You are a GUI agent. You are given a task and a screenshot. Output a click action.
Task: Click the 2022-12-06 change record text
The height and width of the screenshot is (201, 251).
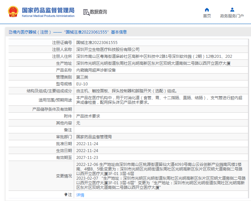(x=159, y=169)
